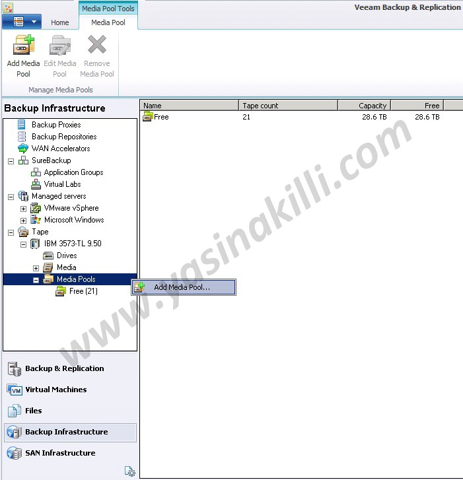Select the WAN Accelerators icon

[x=23, y=149]
